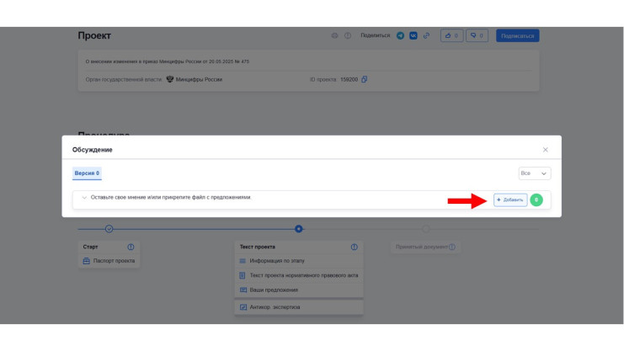Open Паспорт проекта
The height and width of the screenshot is (351, 624).
click(x=113, y=261)
